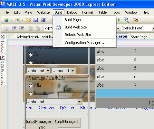Click the View in Browser icon
Image resolution: width=154 pixels, height=129 pixels.
pyautogui.click(x=126, y=20)
